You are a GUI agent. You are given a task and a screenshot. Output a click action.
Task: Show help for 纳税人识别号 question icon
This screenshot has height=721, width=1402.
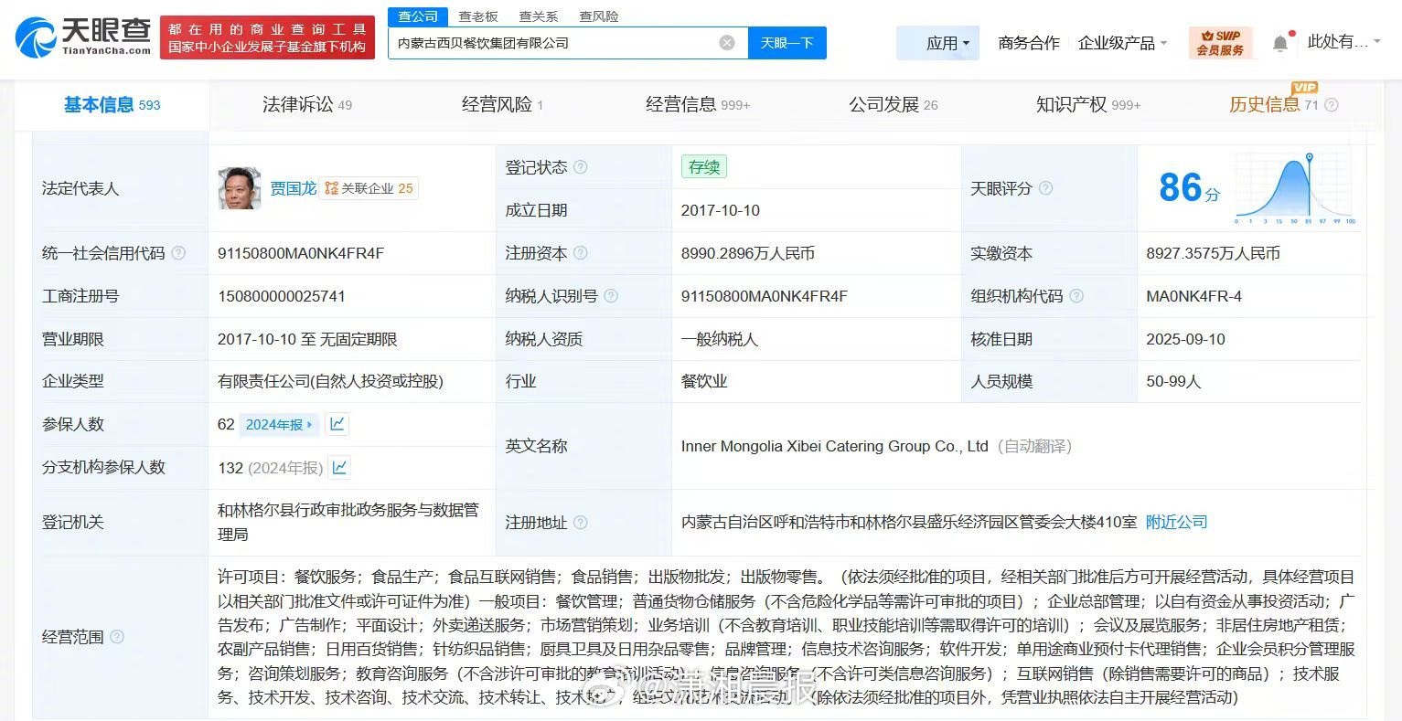(x=611, y=296)
